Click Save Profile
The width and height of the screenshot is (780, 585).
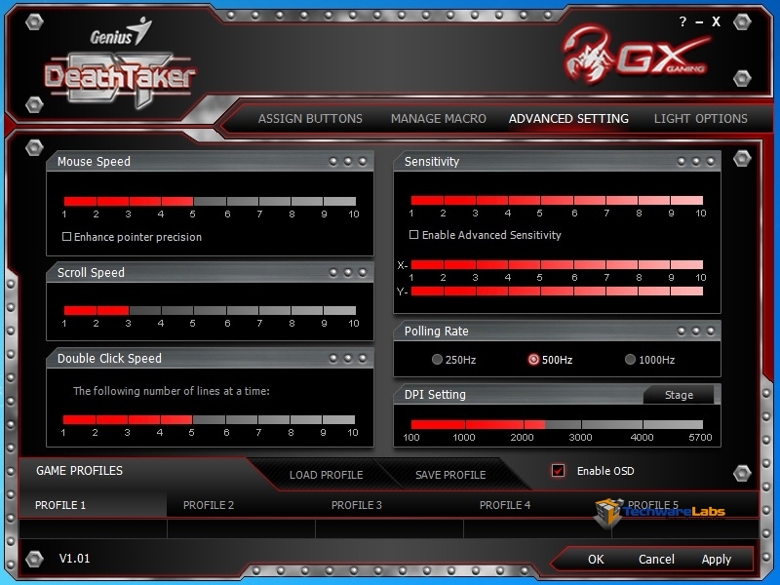click(x=450, y=475)
